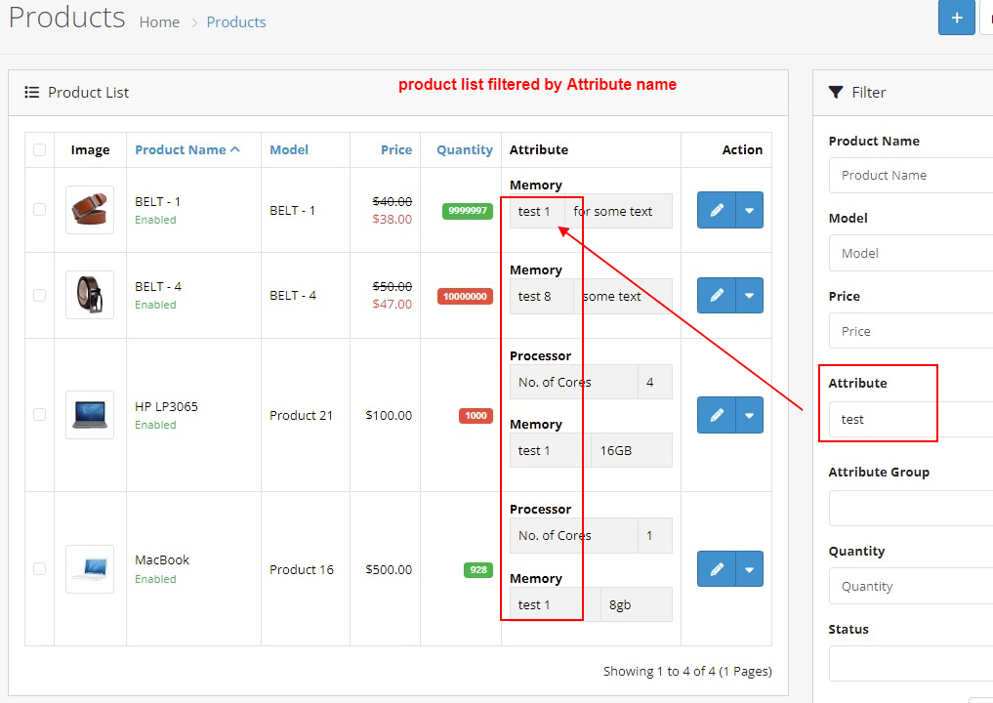The width and height of the screenshot is (993, 703).
Task: Expand action dropdown arrow for BELT - 1
Action: pos(750,210)
